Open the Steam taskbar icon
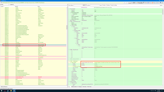Image resolution: width=164 pixels, height=92 pixels. 8,91
